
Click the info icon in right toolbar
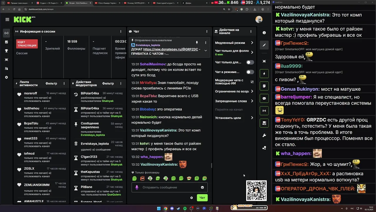point(264,33)
